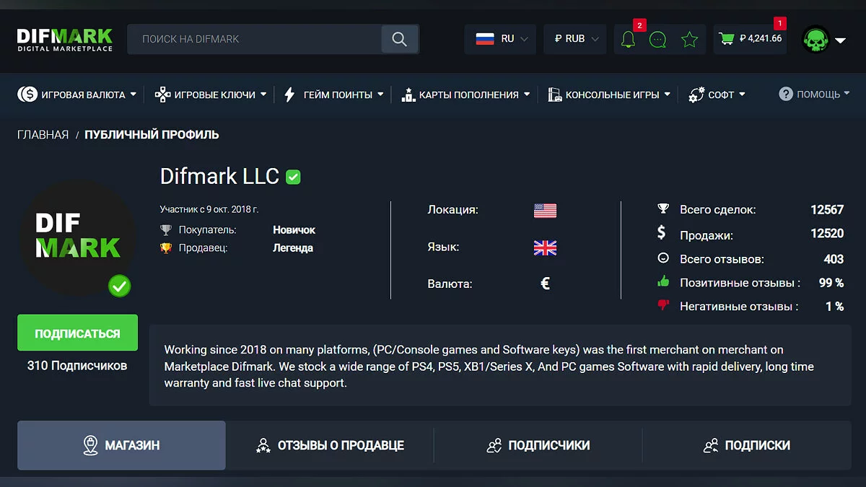Expand the RU language dropdown
This screenshot has height=487, width=866.
(x=524, y=39)
